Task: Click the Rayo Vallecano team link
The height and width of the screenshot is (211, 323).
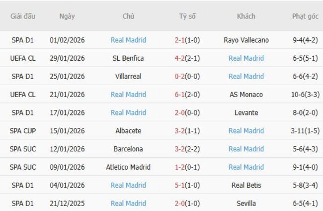Action: (246, 40)
